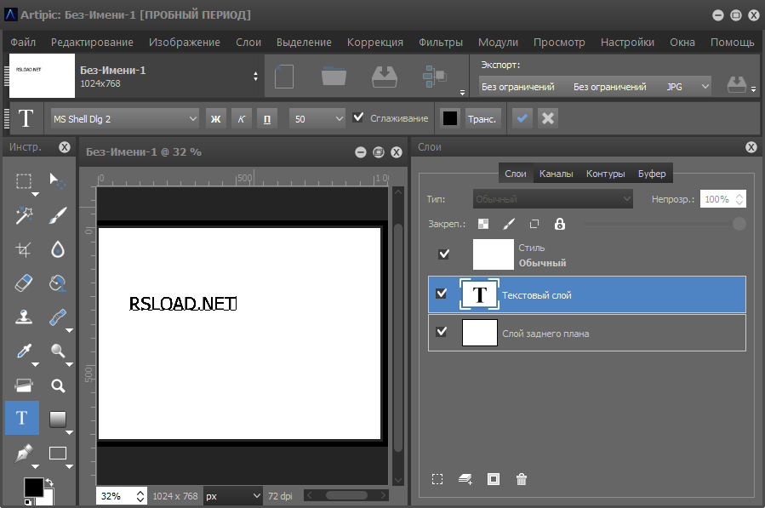This screenshot has width=765, height=508.
Task: Select the Crop tool
Action: tap(24, 249)
